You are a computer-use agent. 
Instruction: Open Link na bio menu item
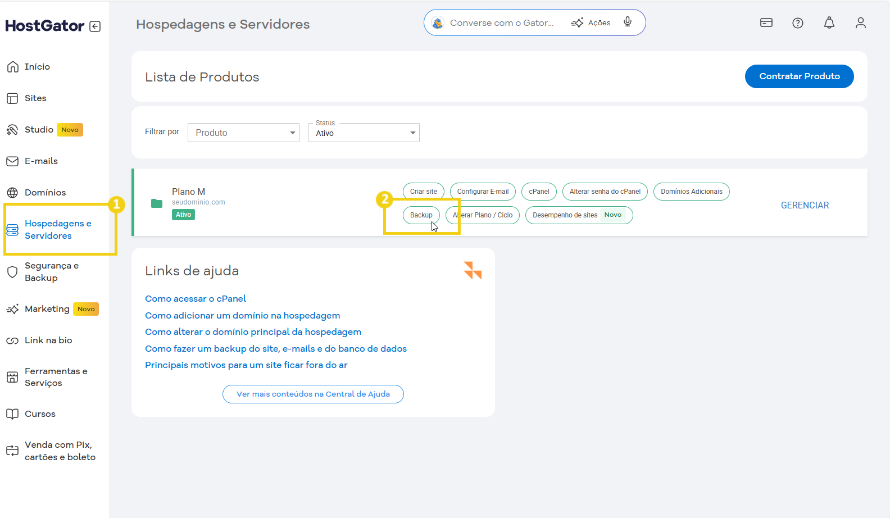[x=48, y=340]
